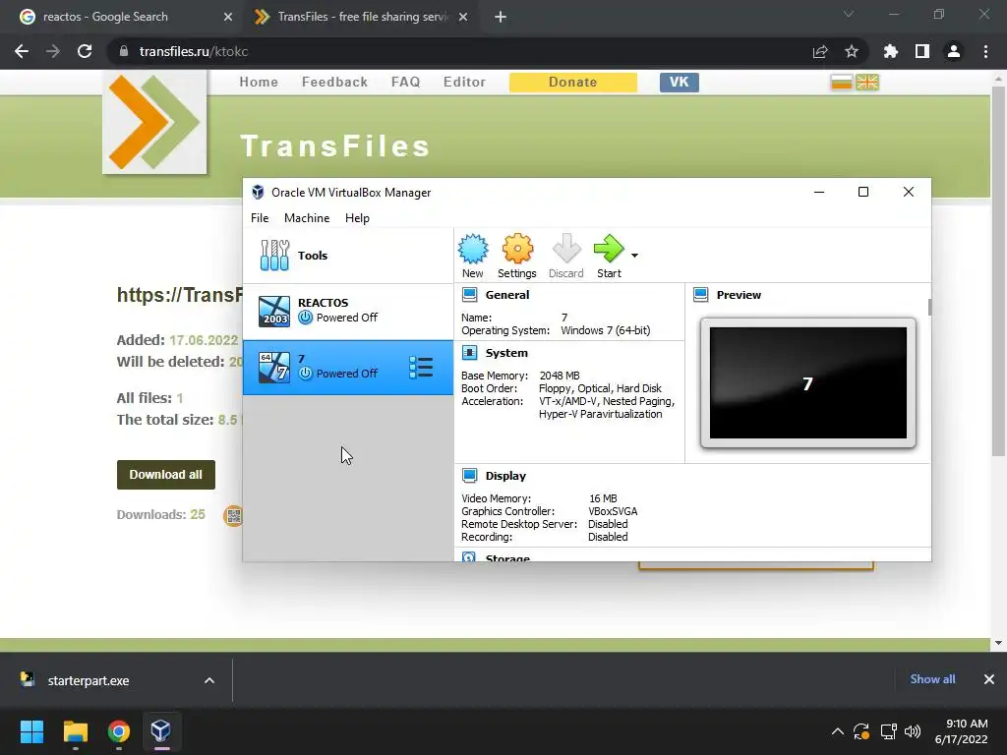Go back in Chrome
Screen dimensions: 1007x755
[x=22, y=51]
